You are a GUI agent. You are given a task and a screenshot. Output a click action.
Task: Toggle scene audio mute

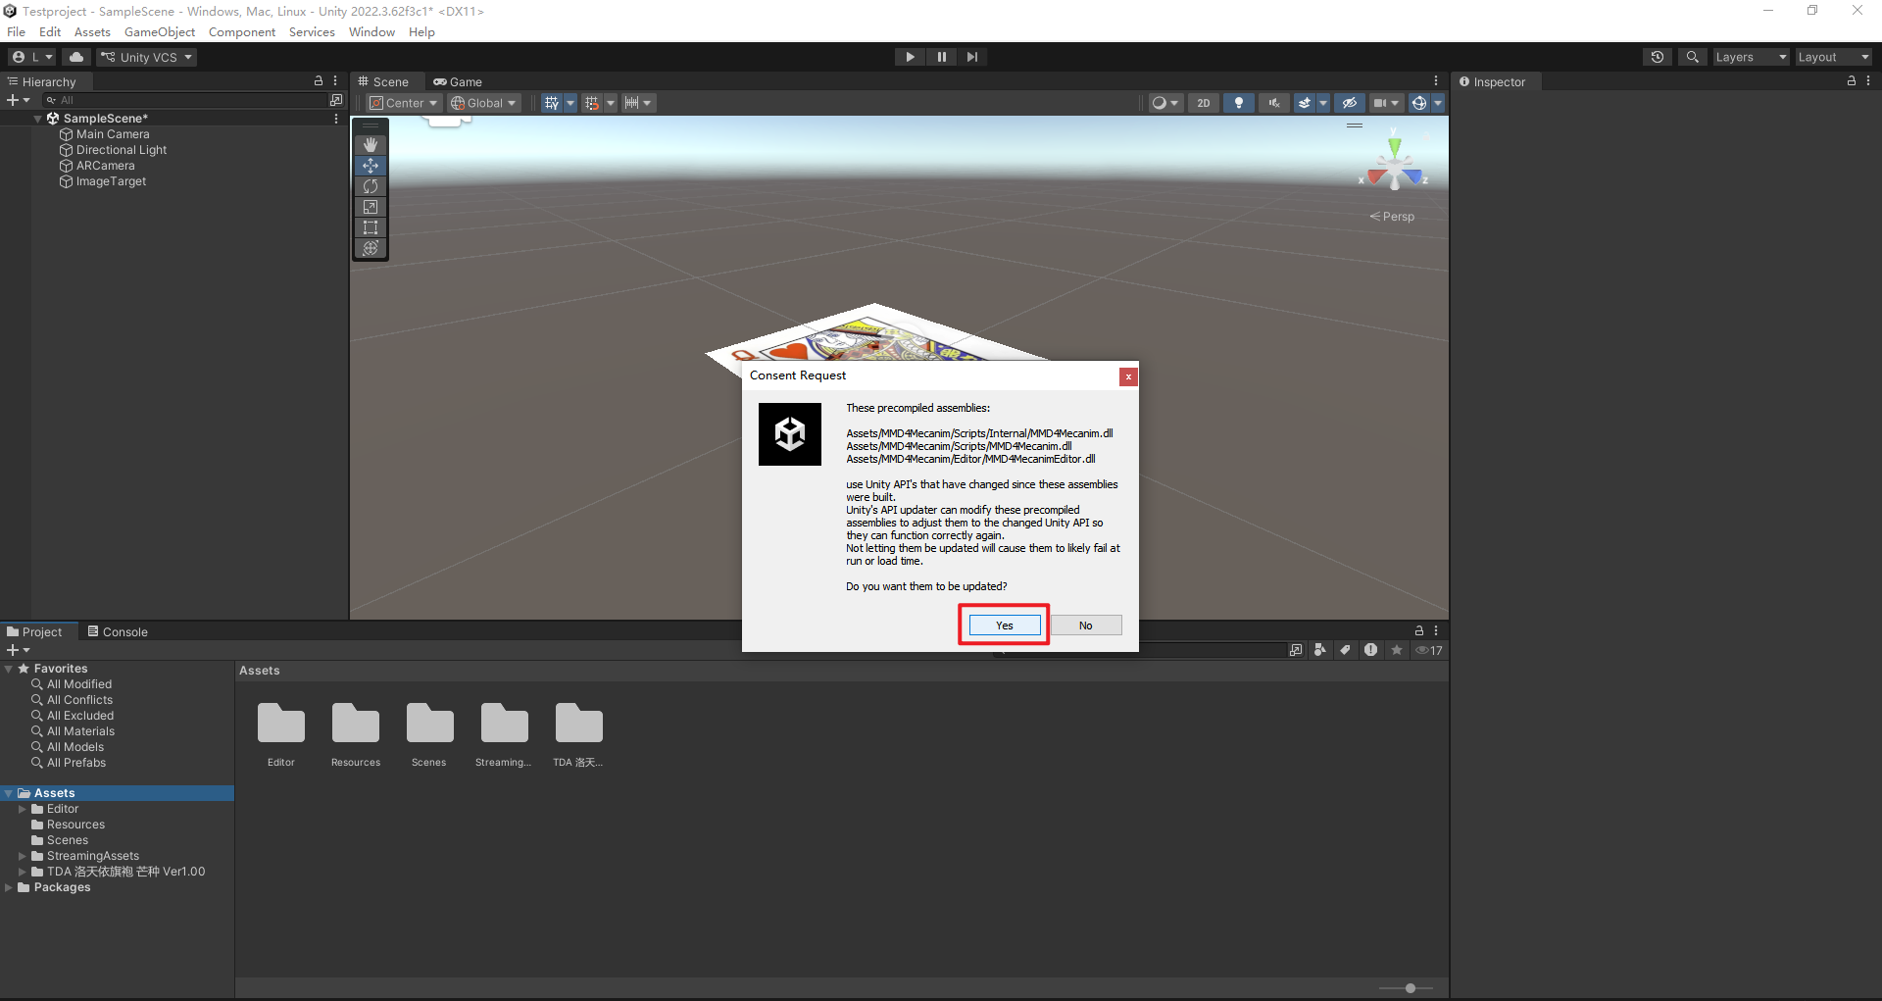(x=1274, y=103)
